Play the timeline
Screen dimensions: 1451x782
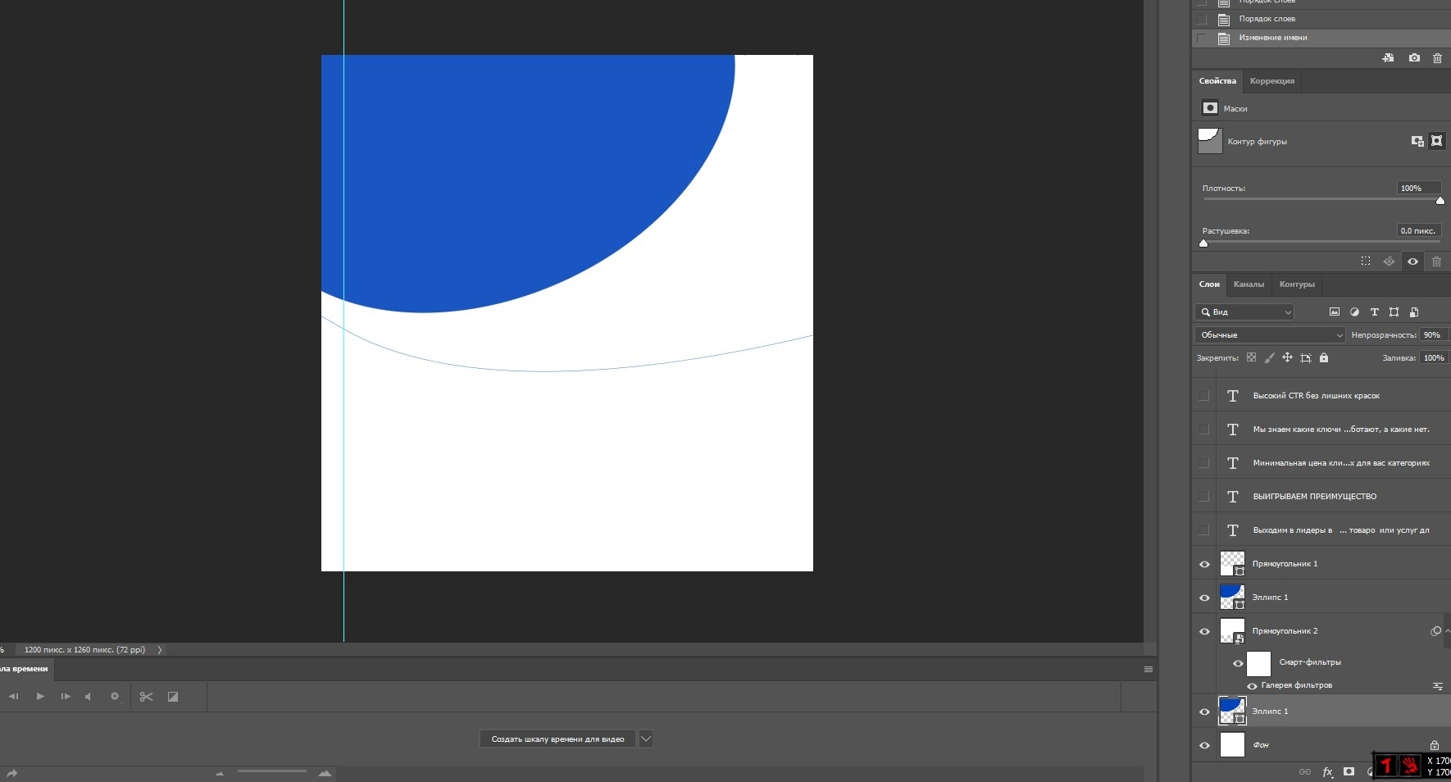[x=39, y=697]
